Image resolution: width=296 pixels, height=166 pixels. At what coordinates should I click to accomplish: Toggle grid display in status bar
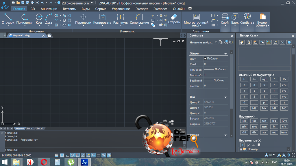click(x=62, y=155)
